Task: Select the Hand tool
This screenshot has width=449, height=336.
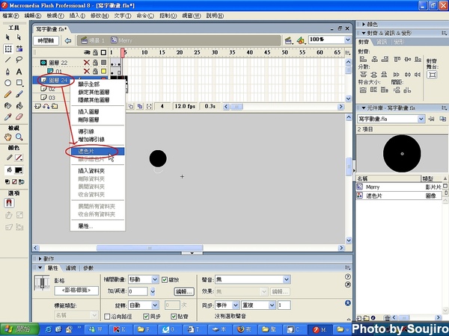Action: pyautogui.click(x=7, y=137)
